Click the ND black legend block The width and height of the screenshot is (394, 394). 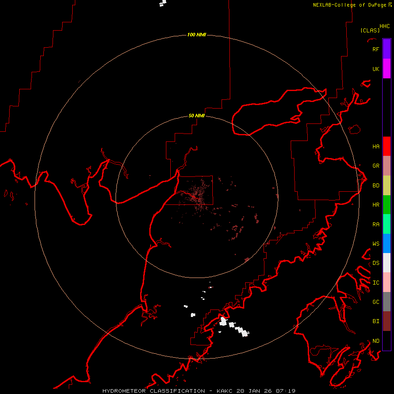(387, 341)
